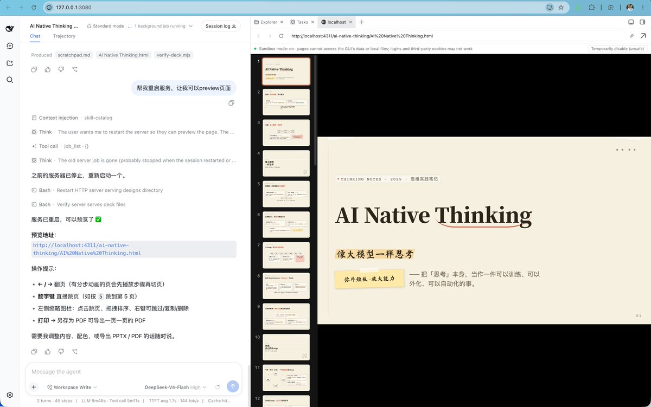Image resolution: width=651 pixels, height=407 pixels.
Task: Copy the last assistant reply
Action: coord(34,352)
